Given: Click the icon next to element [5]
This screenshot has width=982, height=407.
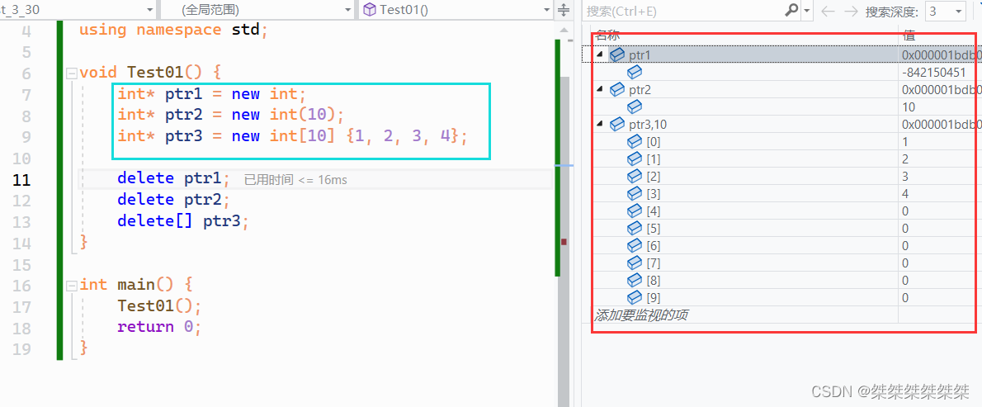Looking at the screenshot, I should tap(635, 228).
